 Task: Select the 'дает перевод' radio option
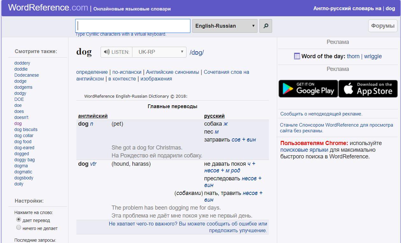pyautogui.click(x=18, y=220)
